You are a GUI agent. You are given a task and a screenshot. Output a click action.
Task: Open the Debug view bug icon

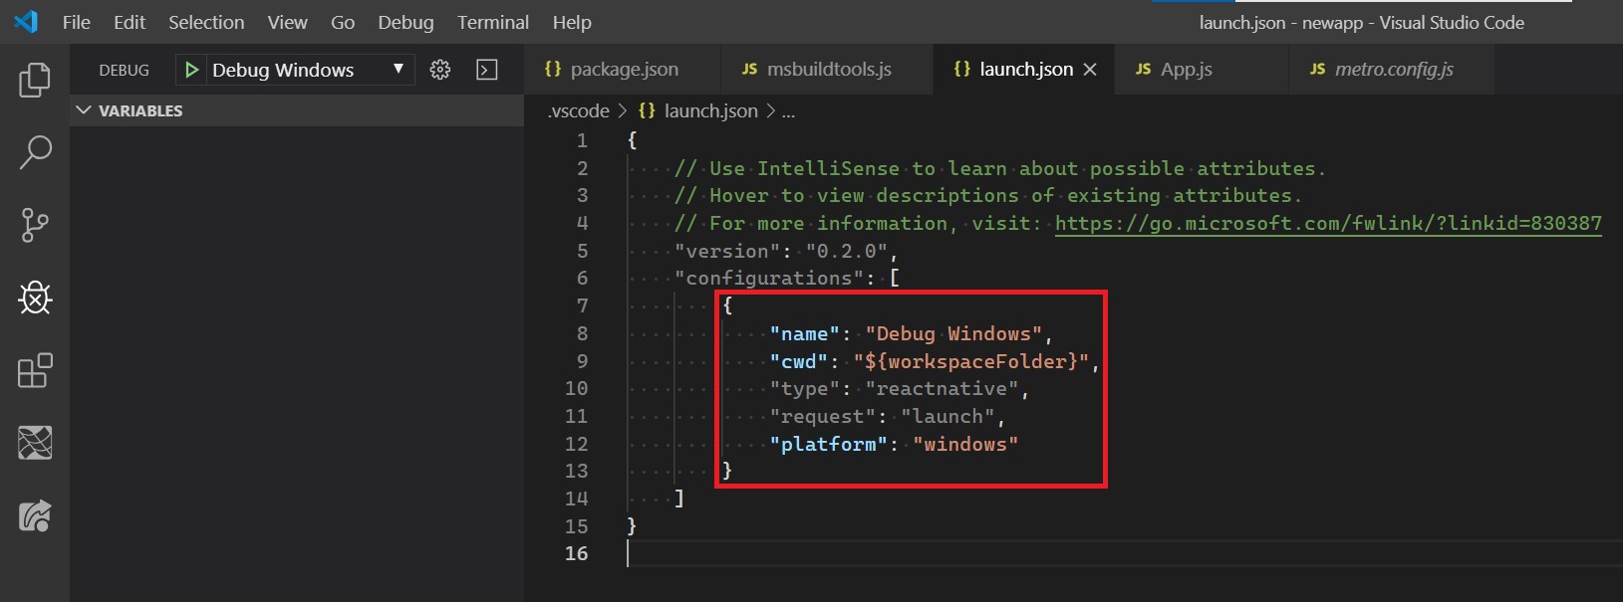pyautogui.click(x=35, y=298)
